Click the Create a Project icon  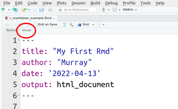coord(15,10)
